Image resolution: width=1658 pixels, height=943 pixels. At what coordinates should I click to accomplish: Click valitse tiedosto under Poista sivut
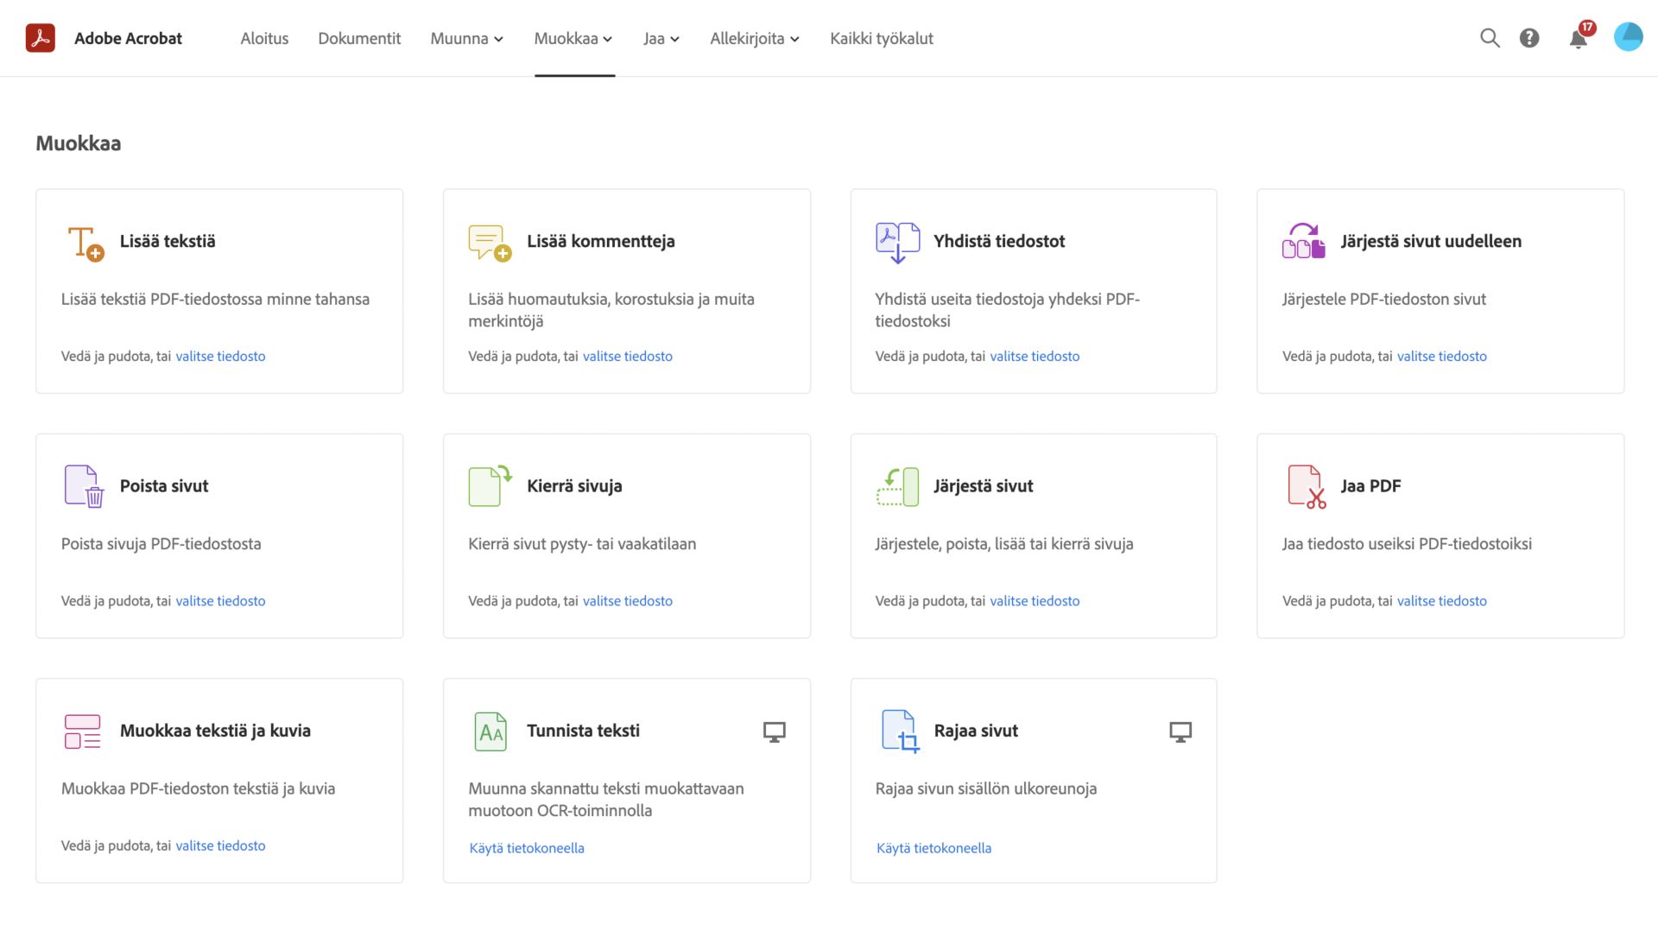point(220,601)
